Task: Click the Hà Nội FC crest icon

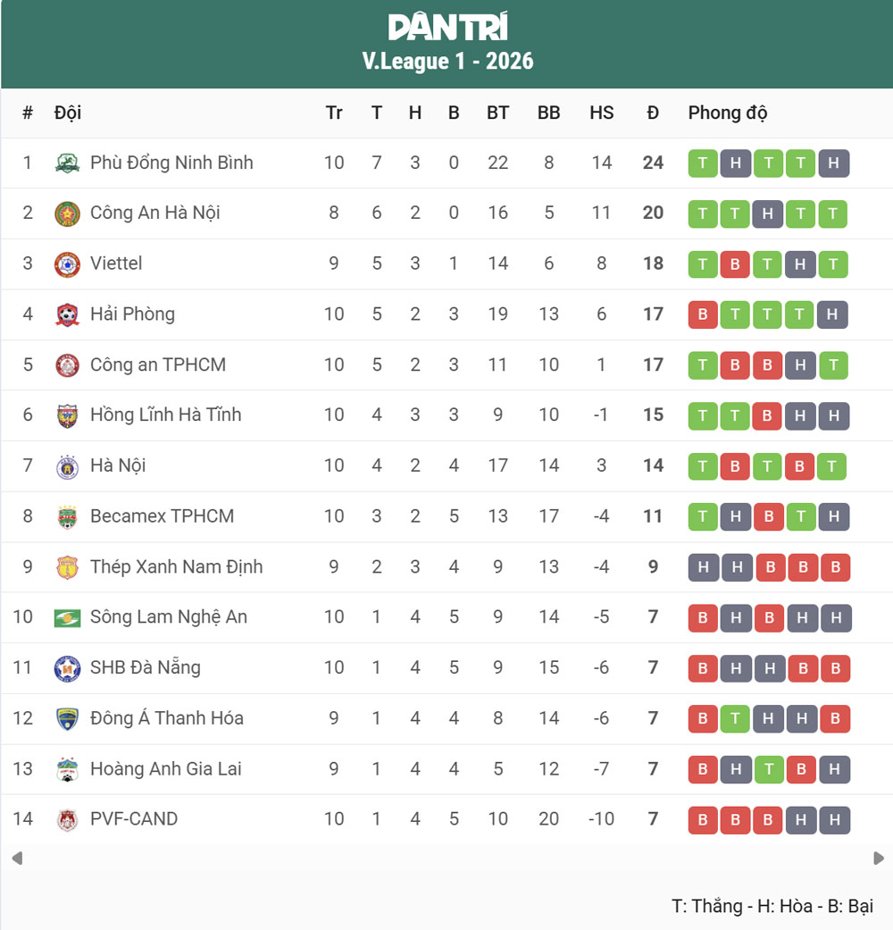Action: 67,465
